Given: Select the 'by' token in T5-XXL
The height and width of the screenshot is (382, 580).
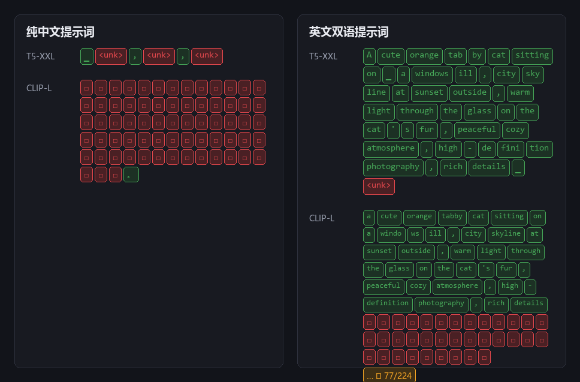Looking at the screenshot, I should [477, 56].
